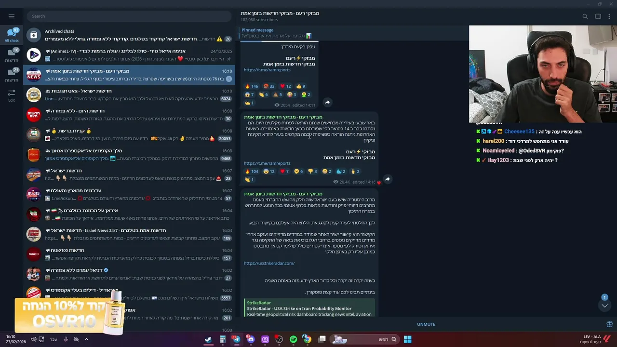
Task: Switch input language via עבר indicator
Action: (54, 339)
